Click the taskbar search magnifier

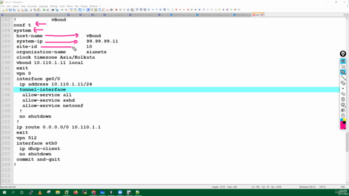(x=13, y=192)
